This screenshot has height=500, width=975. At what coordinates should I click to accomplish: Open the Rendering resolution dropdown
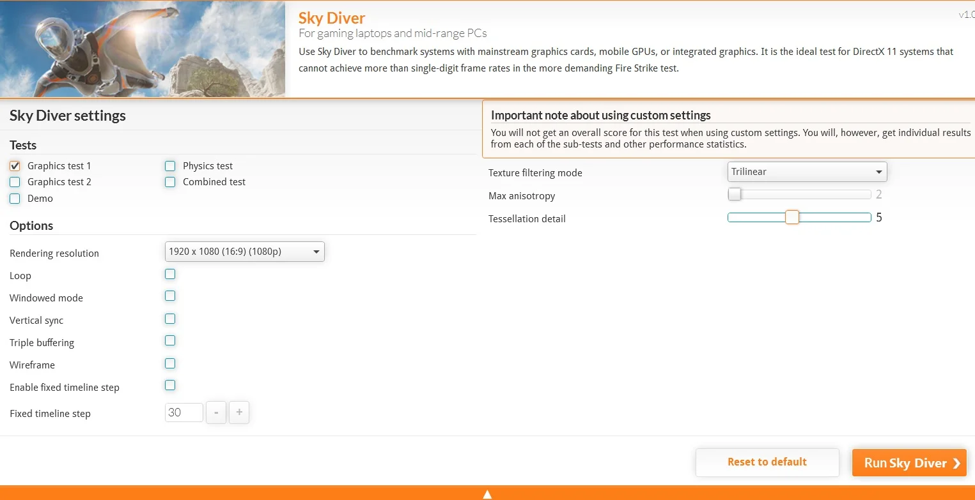(x=245, y=252)
